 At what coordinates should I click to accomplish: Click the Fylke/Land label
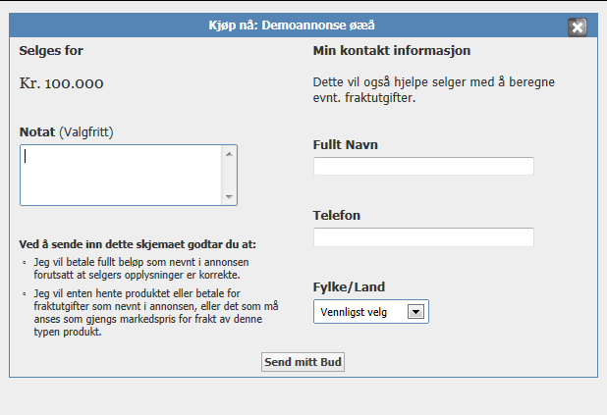[x=349, y=287]
